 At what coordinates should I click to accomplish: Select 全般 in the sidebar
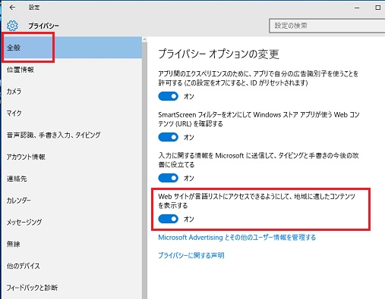[x=72, y=48]
